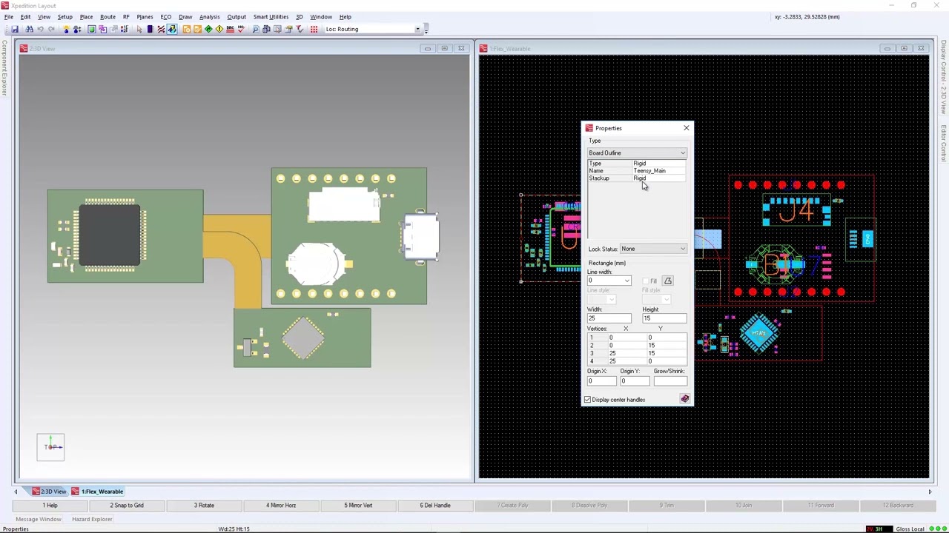Open the ECO menu
This screenshot has width=949, height=533.
pyautogui.click(x=166, y=16)
